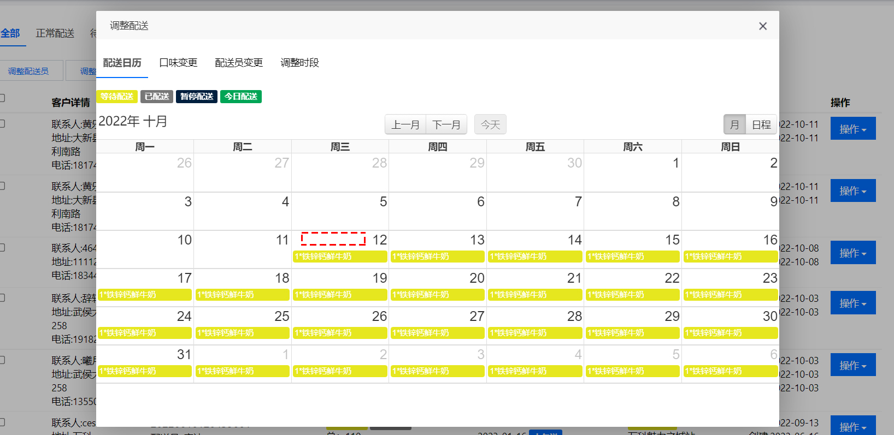Viewport: 894px width, 435px height.
Task: Click 下一月 to view next month
Action: (x=446, y=124)
